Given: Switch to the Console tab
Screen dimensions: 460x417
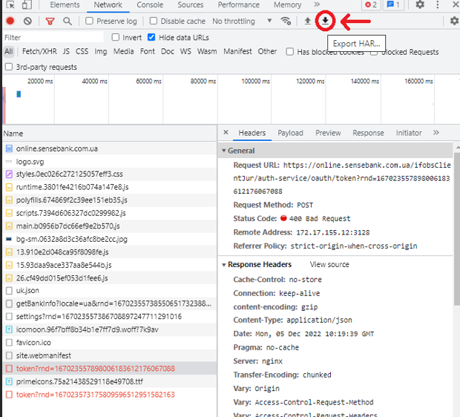Looking at the screenshot, I should tap(150, 5).
